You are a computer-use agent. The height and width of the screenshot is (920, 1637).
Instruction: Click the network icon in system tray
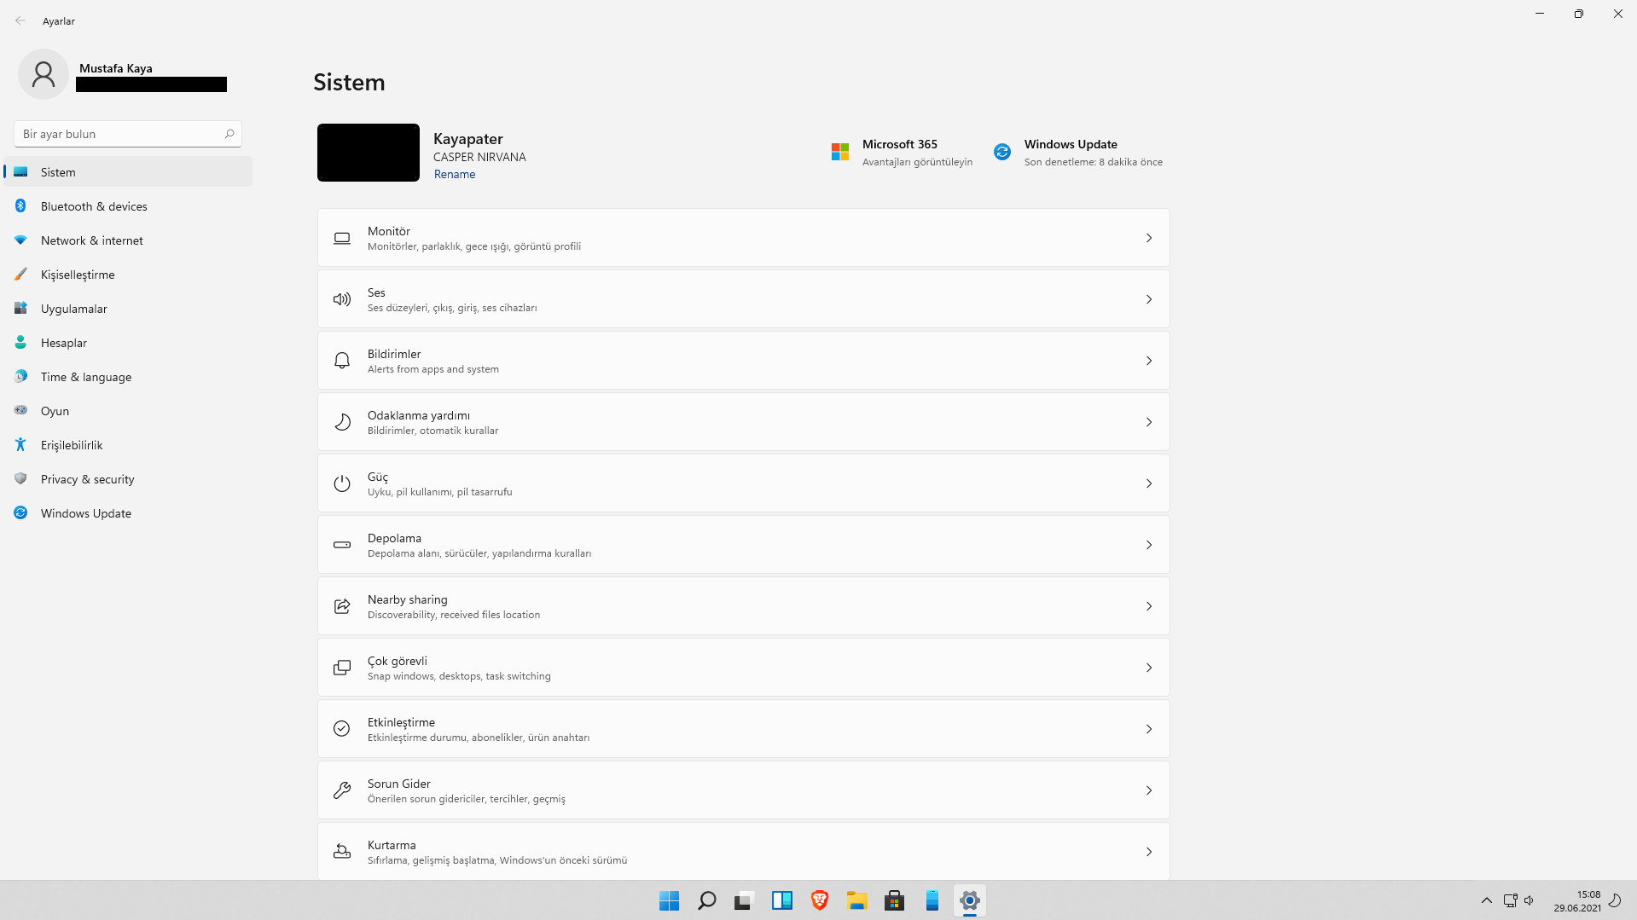(x=1510, y=900)
